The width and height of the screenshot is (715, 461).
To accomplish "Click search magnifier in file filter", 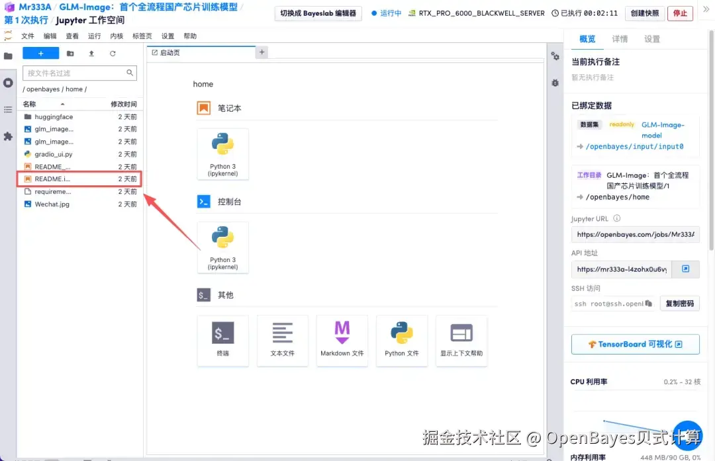I will click(x=130, y=73).
